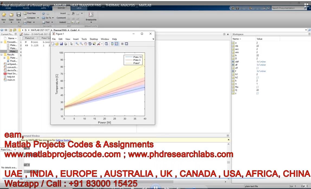
Task: Open the dropdown arrow under Save
Action: (18, 22)
